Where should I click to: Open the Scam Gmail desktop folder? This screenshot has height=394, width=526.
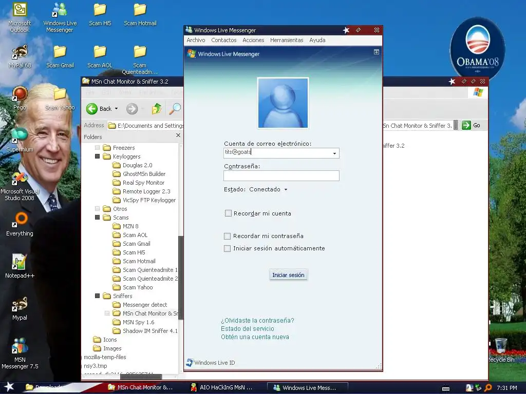tap(60, 56)
